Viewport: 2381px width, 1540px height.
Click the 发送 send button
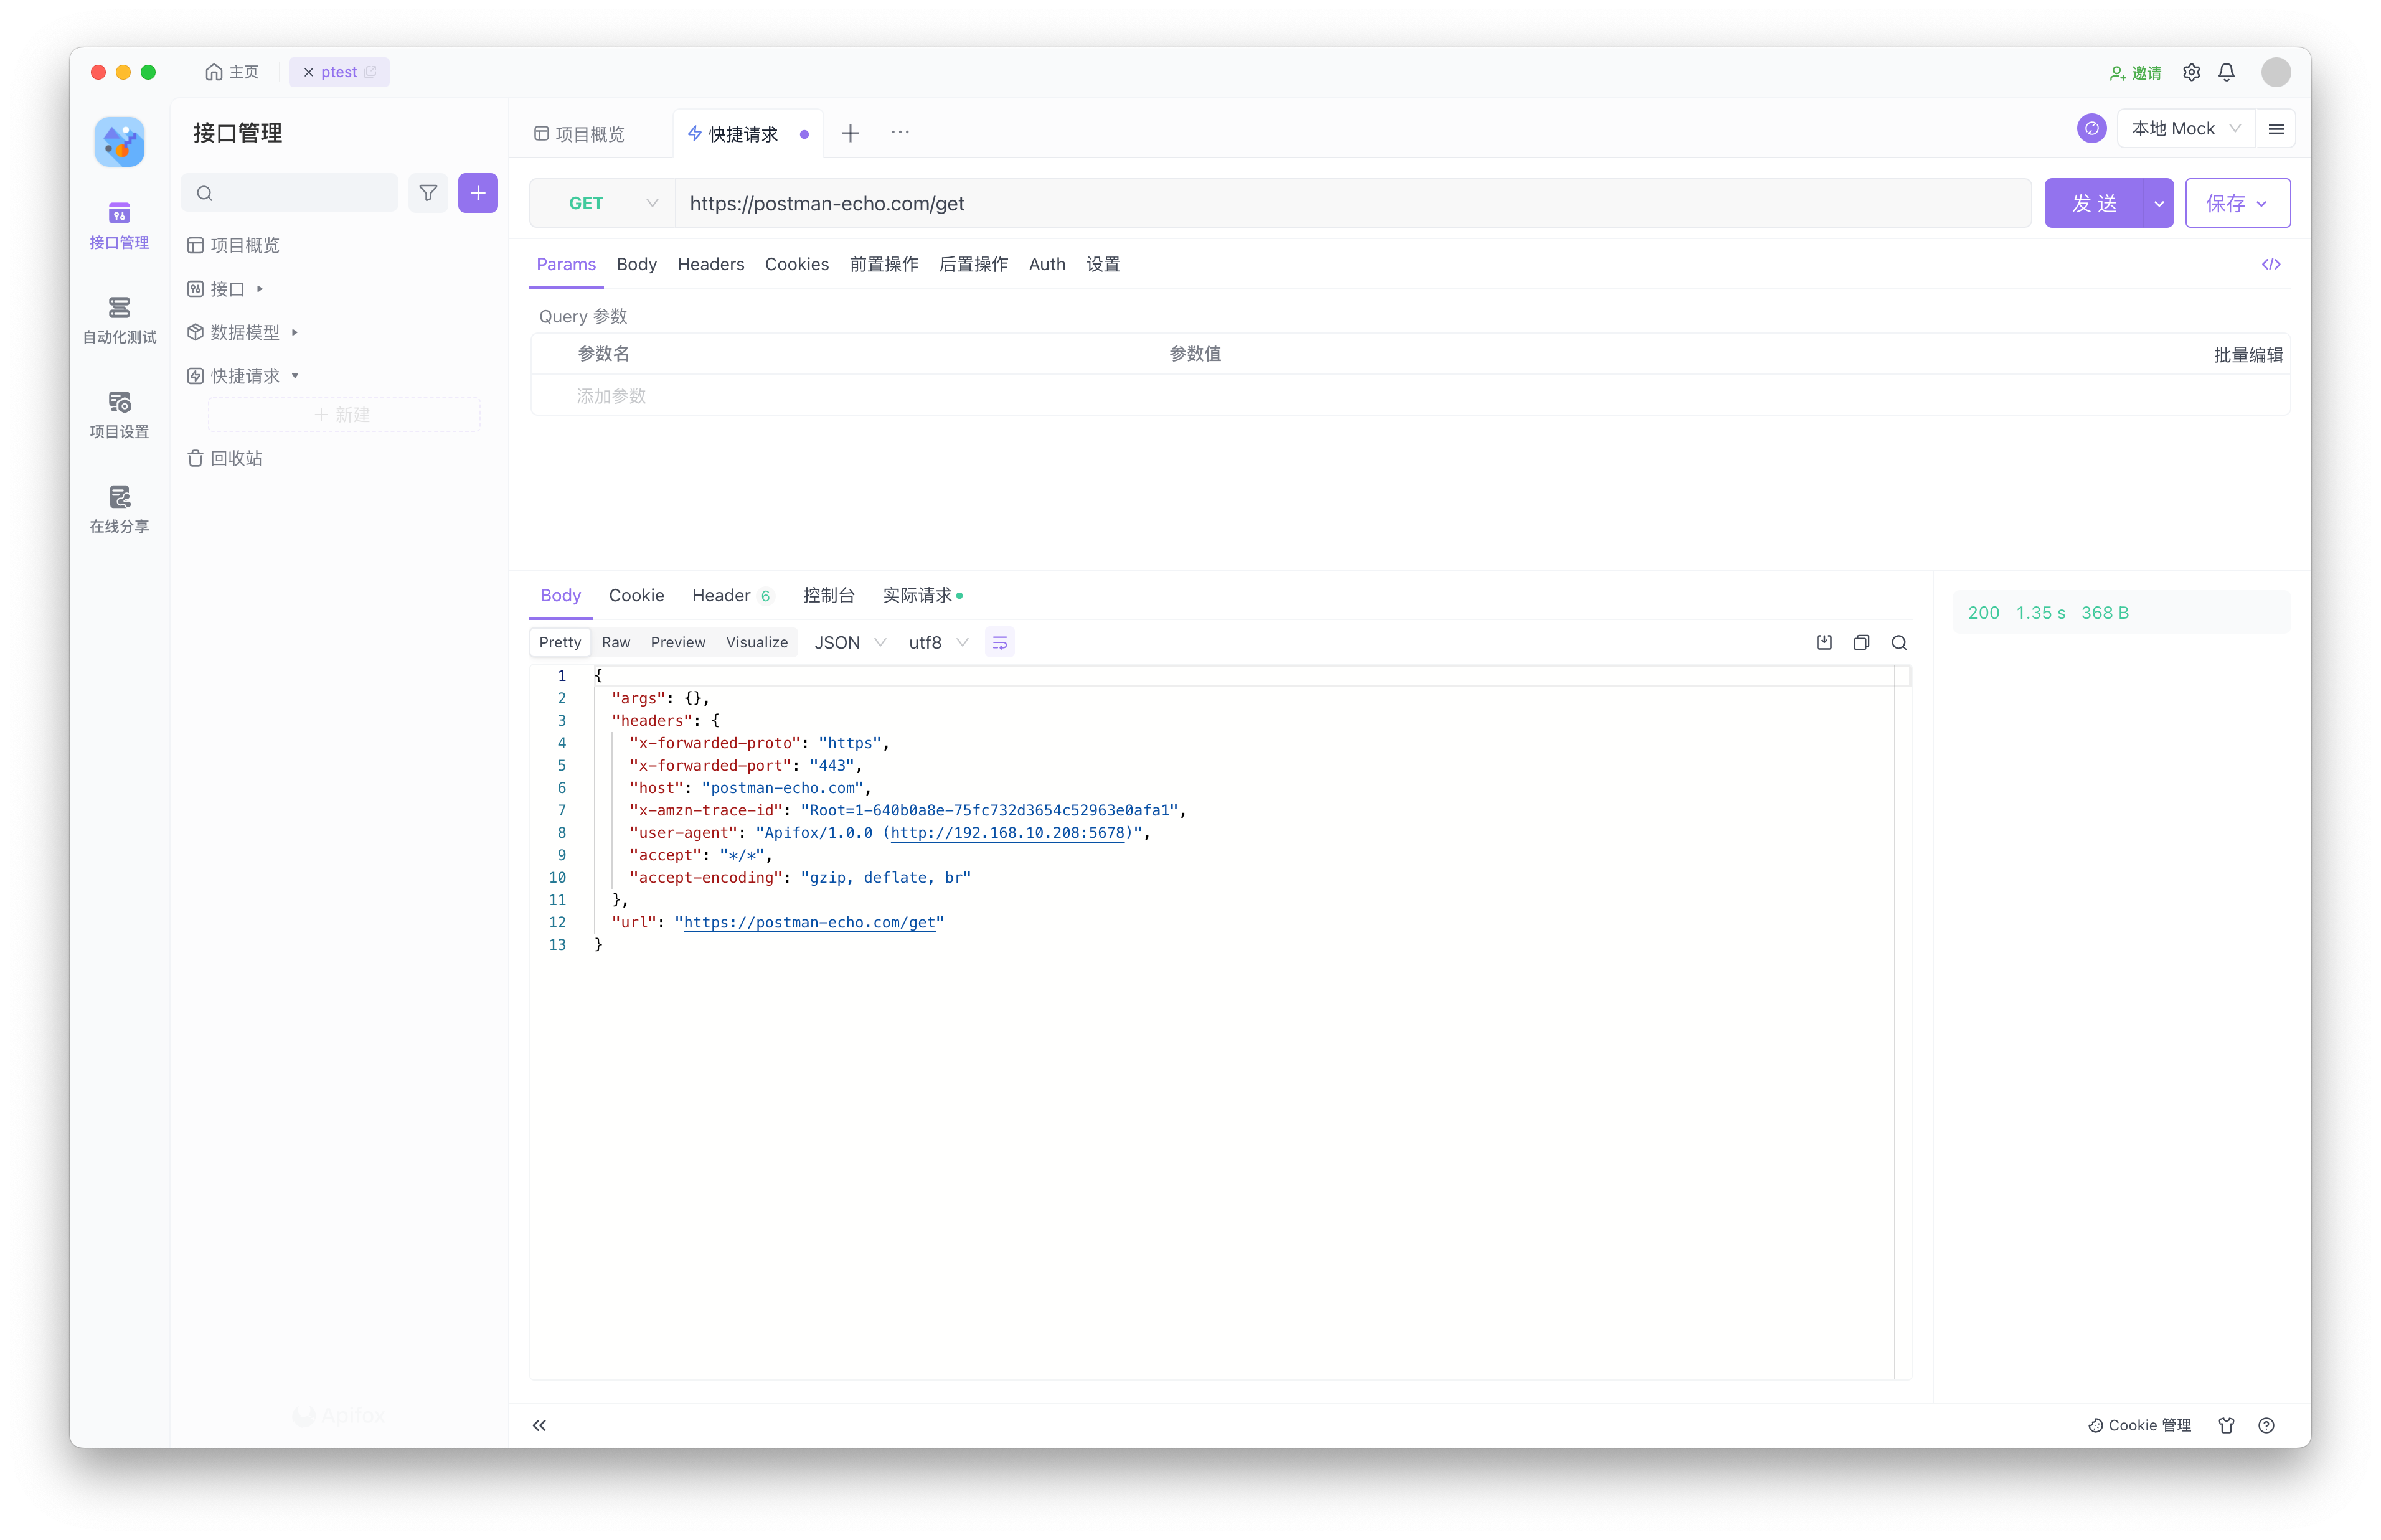tap(2093, 203)
